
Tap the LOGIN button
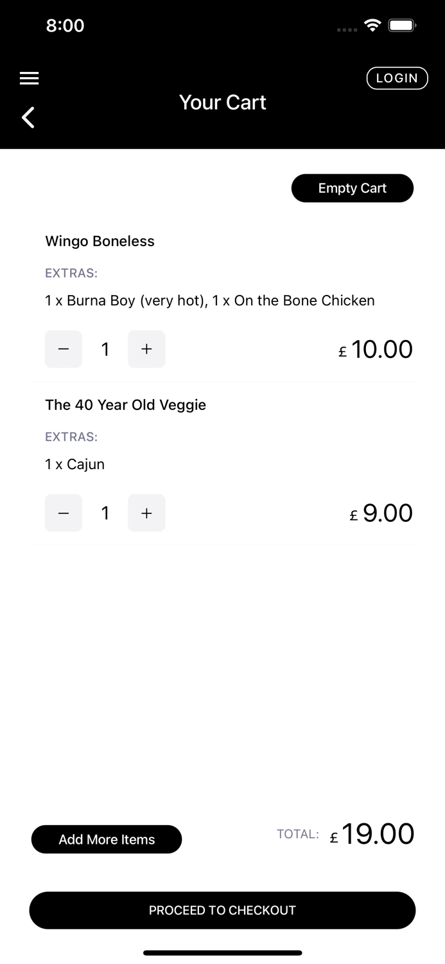397,78
